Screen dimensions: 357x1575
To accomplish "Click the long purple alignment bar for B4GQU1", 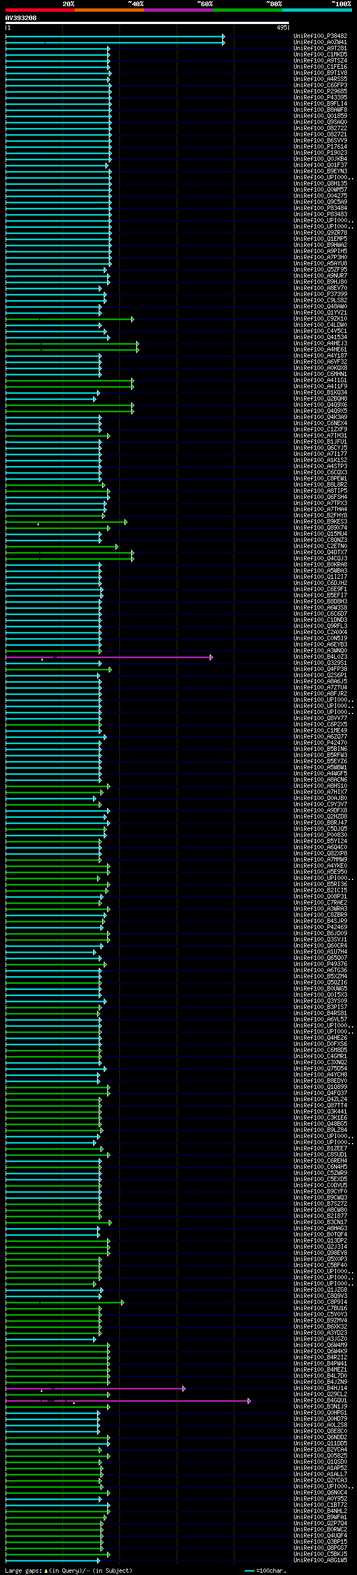I will click(128, 1400).
